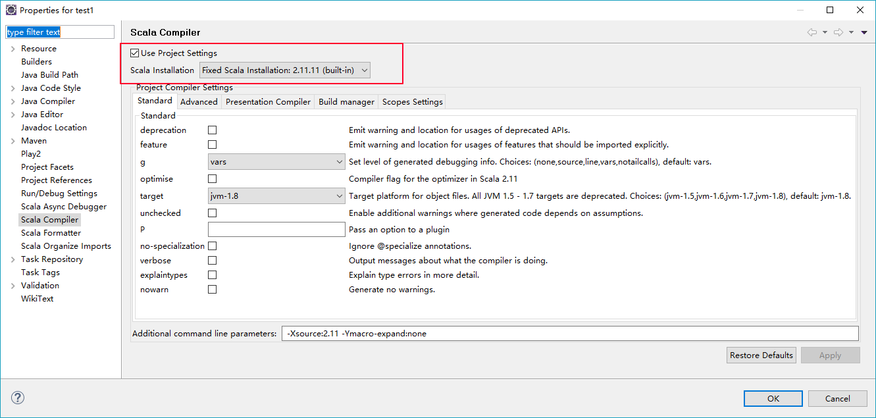
Task: Open the g debugging level dropdown
Action: click(x=276, y=162)
